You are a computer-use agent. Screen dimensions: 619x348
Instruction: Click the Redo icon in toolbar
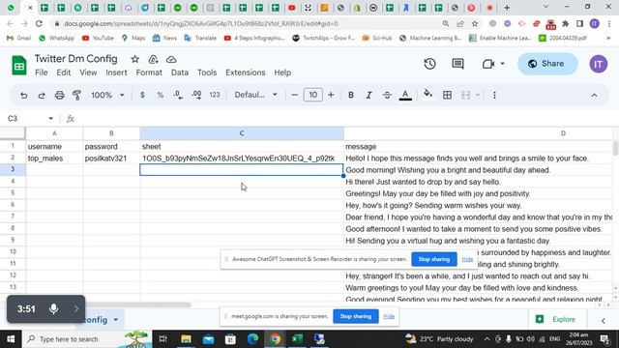click(x=41, y=95)
